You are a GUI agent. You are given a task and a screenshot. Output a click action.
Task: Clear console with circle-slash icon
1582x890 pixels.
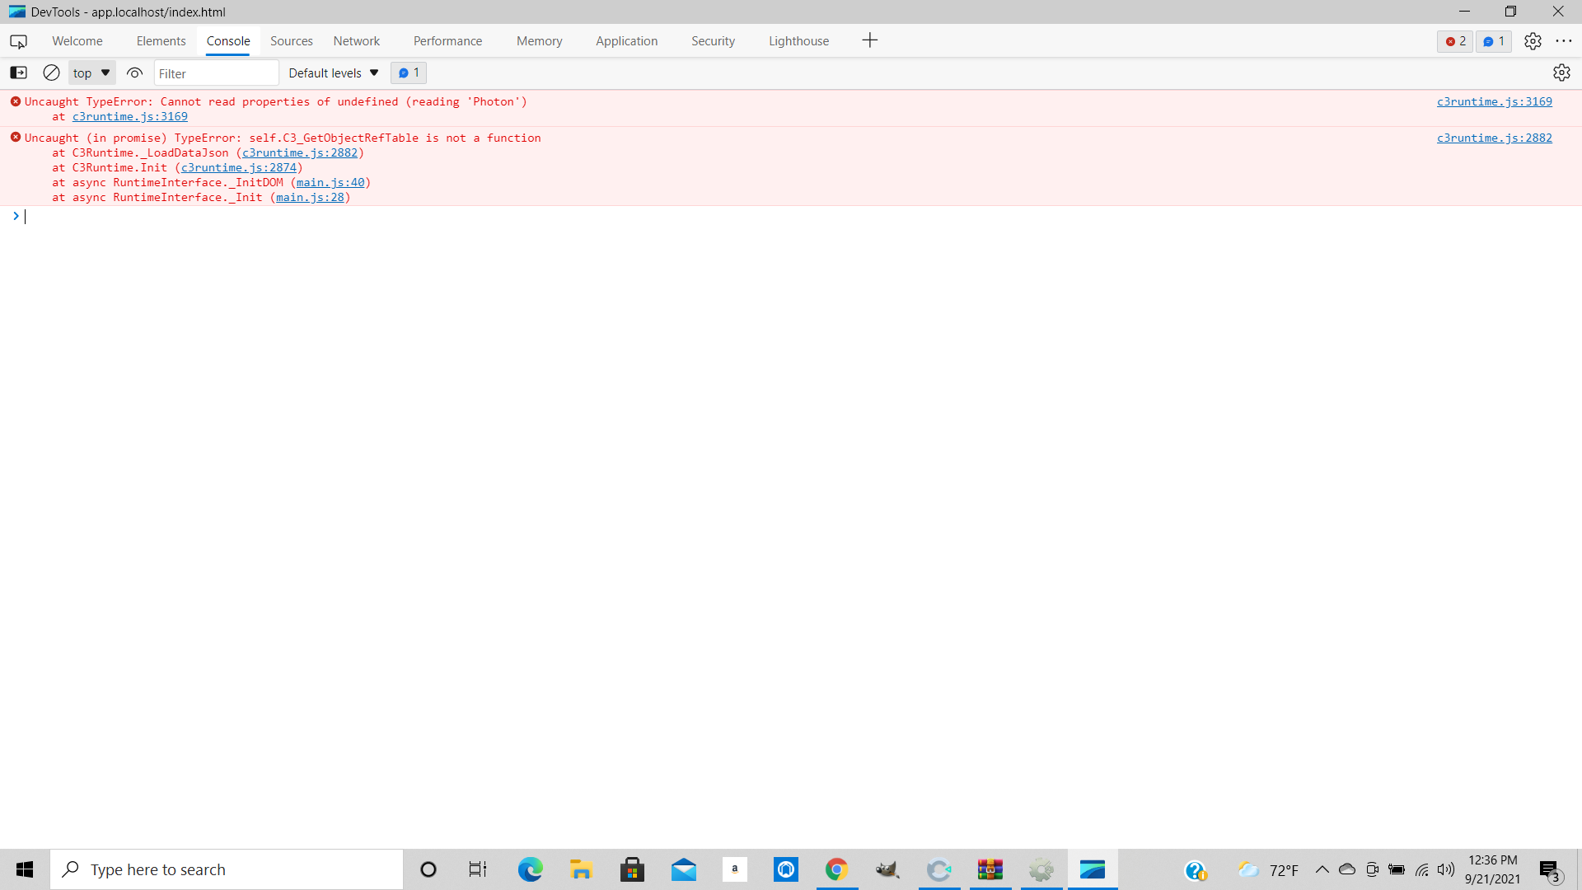(51, 73)
